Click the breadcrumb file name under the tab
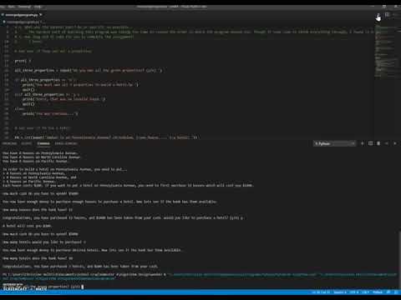This screenshot has width=401, height=300. click(x=23, y=22)
